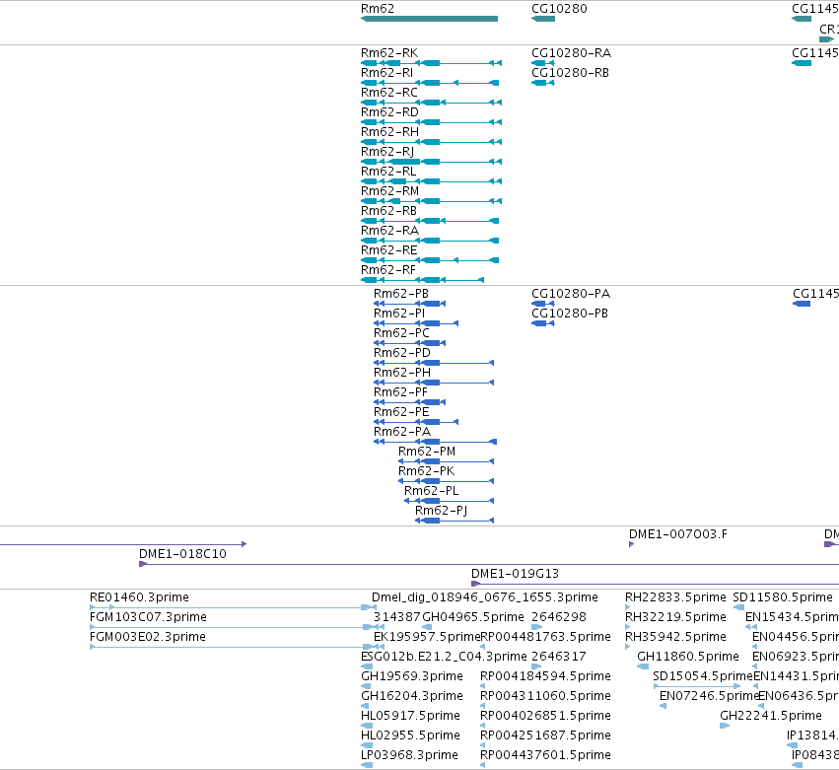Open the Rm62-RI transcript label
839x770 pixels.
point(386,73)
